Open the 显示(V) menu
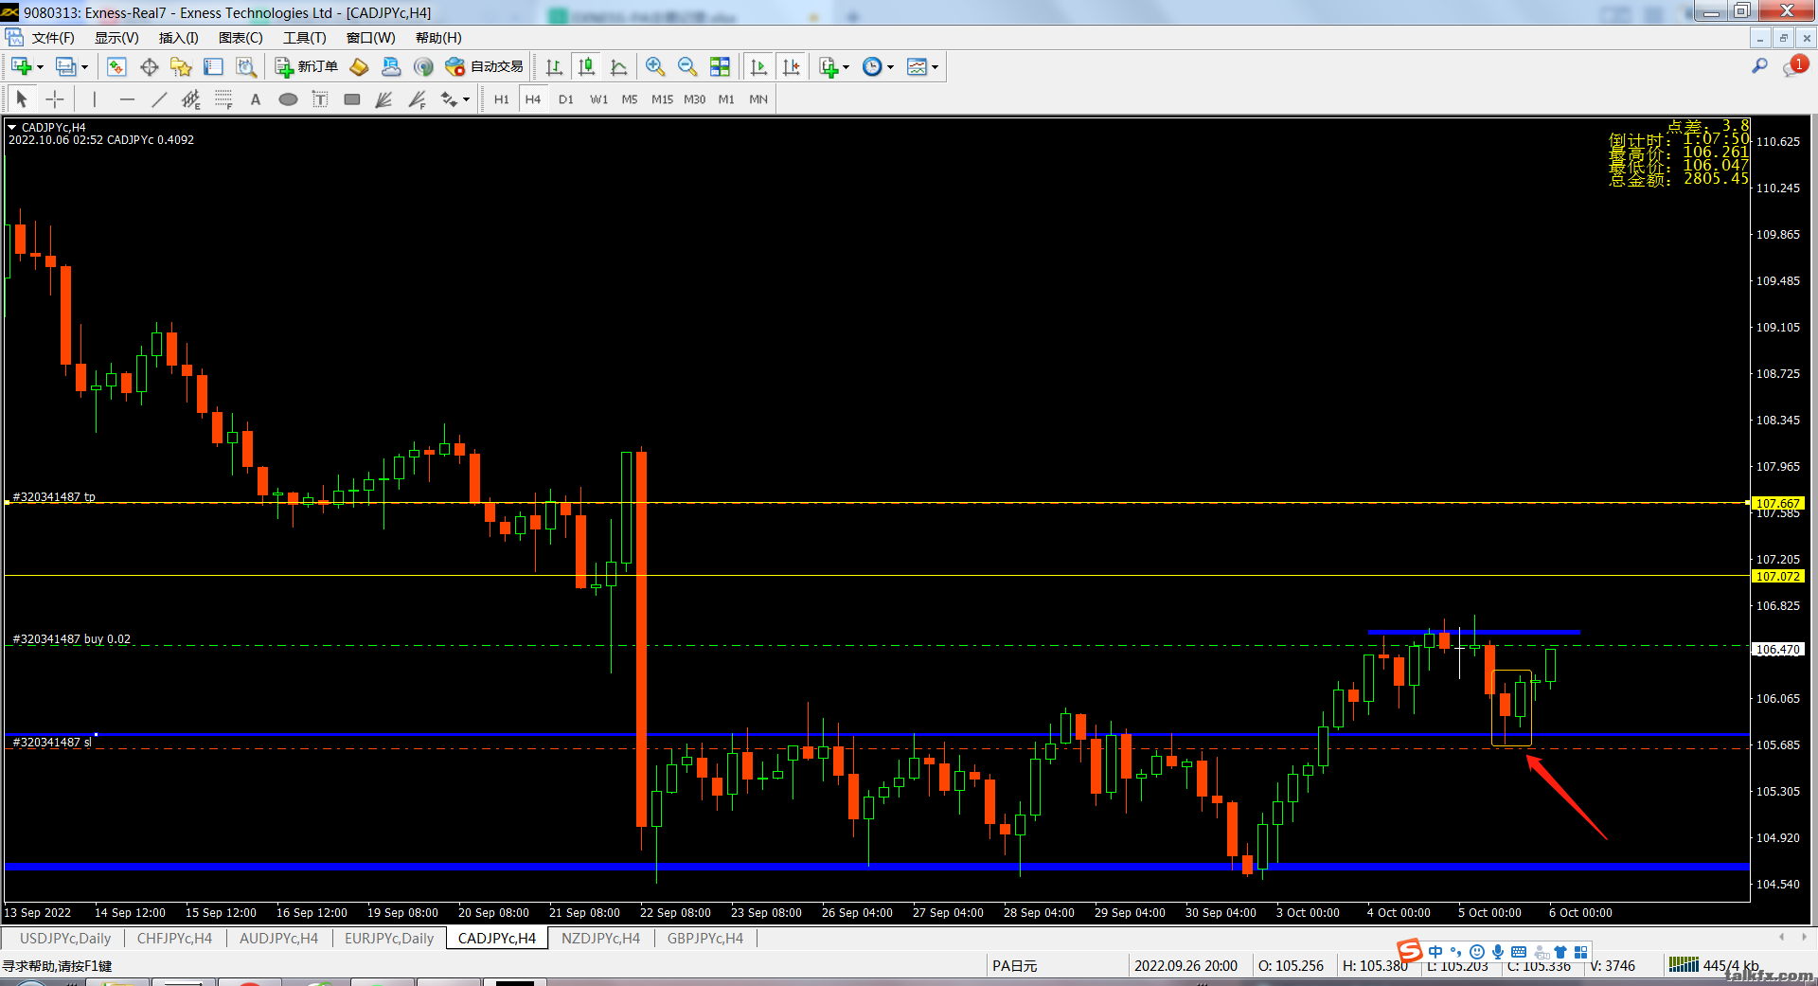 tap(116, 38)
